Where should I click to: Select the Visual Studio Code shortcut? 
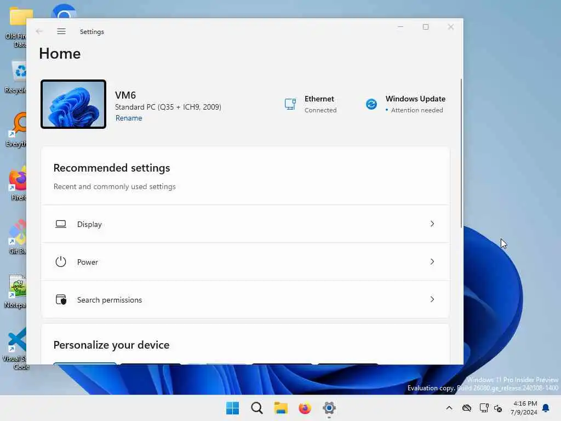click(x=15, y=348)
